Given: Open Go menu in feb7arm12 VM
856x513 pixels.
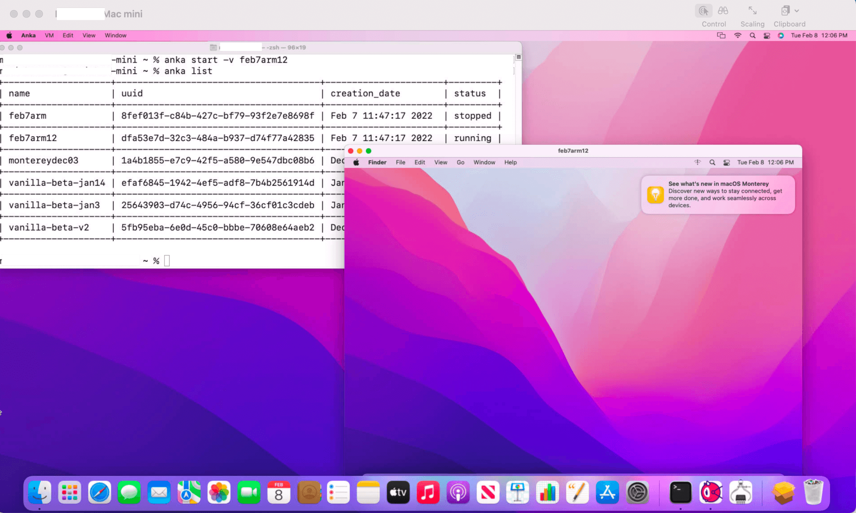Looking at the screenshot, I should 460,163.
